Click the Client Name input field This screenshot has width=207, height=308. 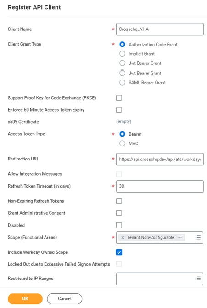pos(160,29)
